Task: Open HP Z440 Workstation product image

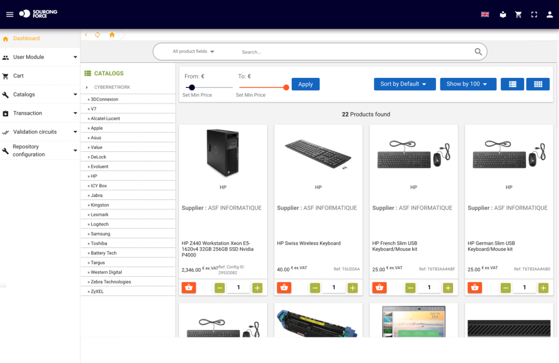Action: click(x=223, y=152)
